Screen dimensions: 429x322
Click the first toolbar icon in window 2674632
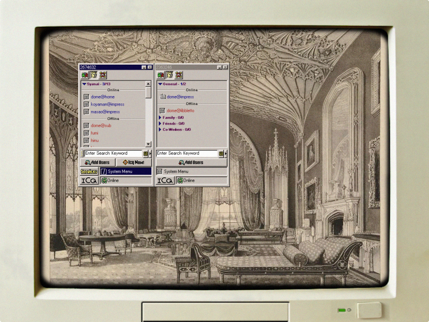click(x=85, y=75)
